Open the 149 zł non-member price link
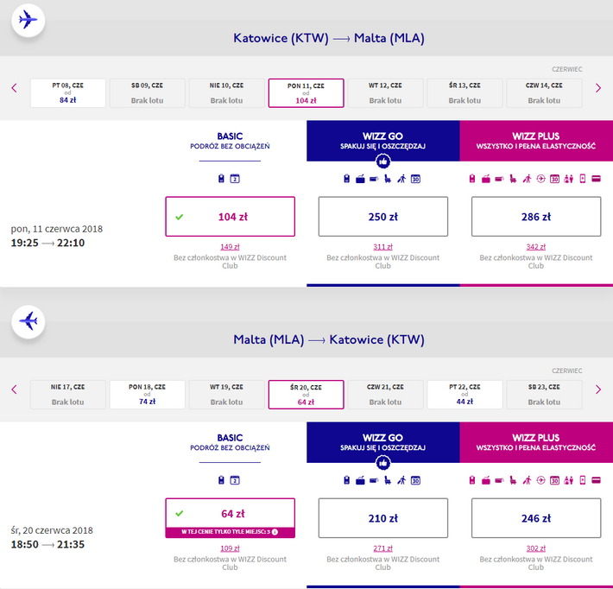This screenshot has height=589, width=613. (x=230, y=247)
